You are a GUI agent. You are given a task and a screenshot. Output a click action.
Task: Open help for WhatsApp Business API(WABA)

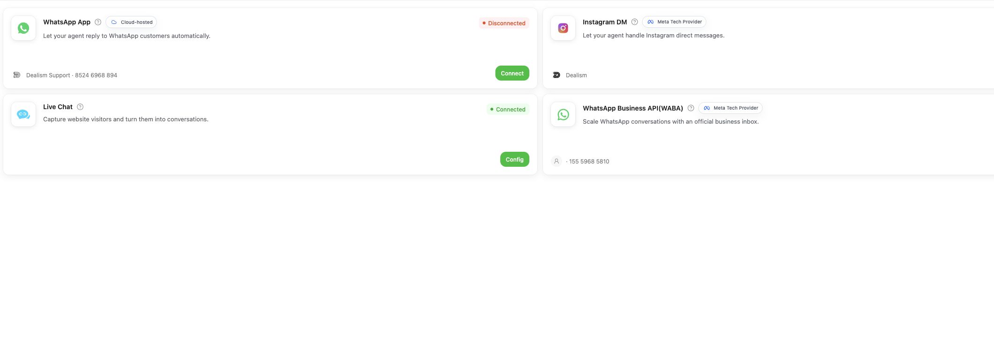coord(691,108)
